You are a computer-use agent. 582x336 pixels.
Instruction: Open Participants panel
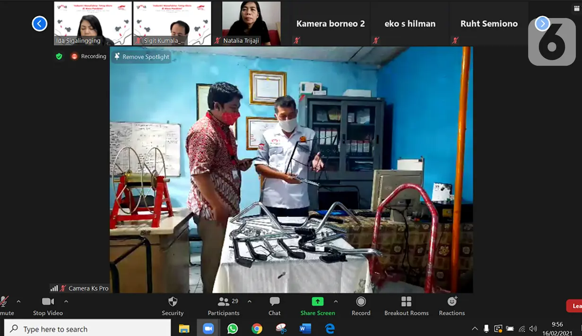224,306
